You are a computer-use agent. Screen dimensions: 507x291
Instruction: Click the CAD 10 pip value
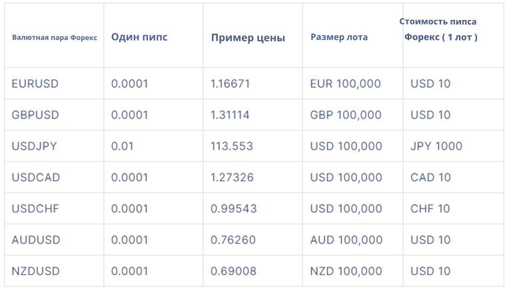click(x=430, y=178)
